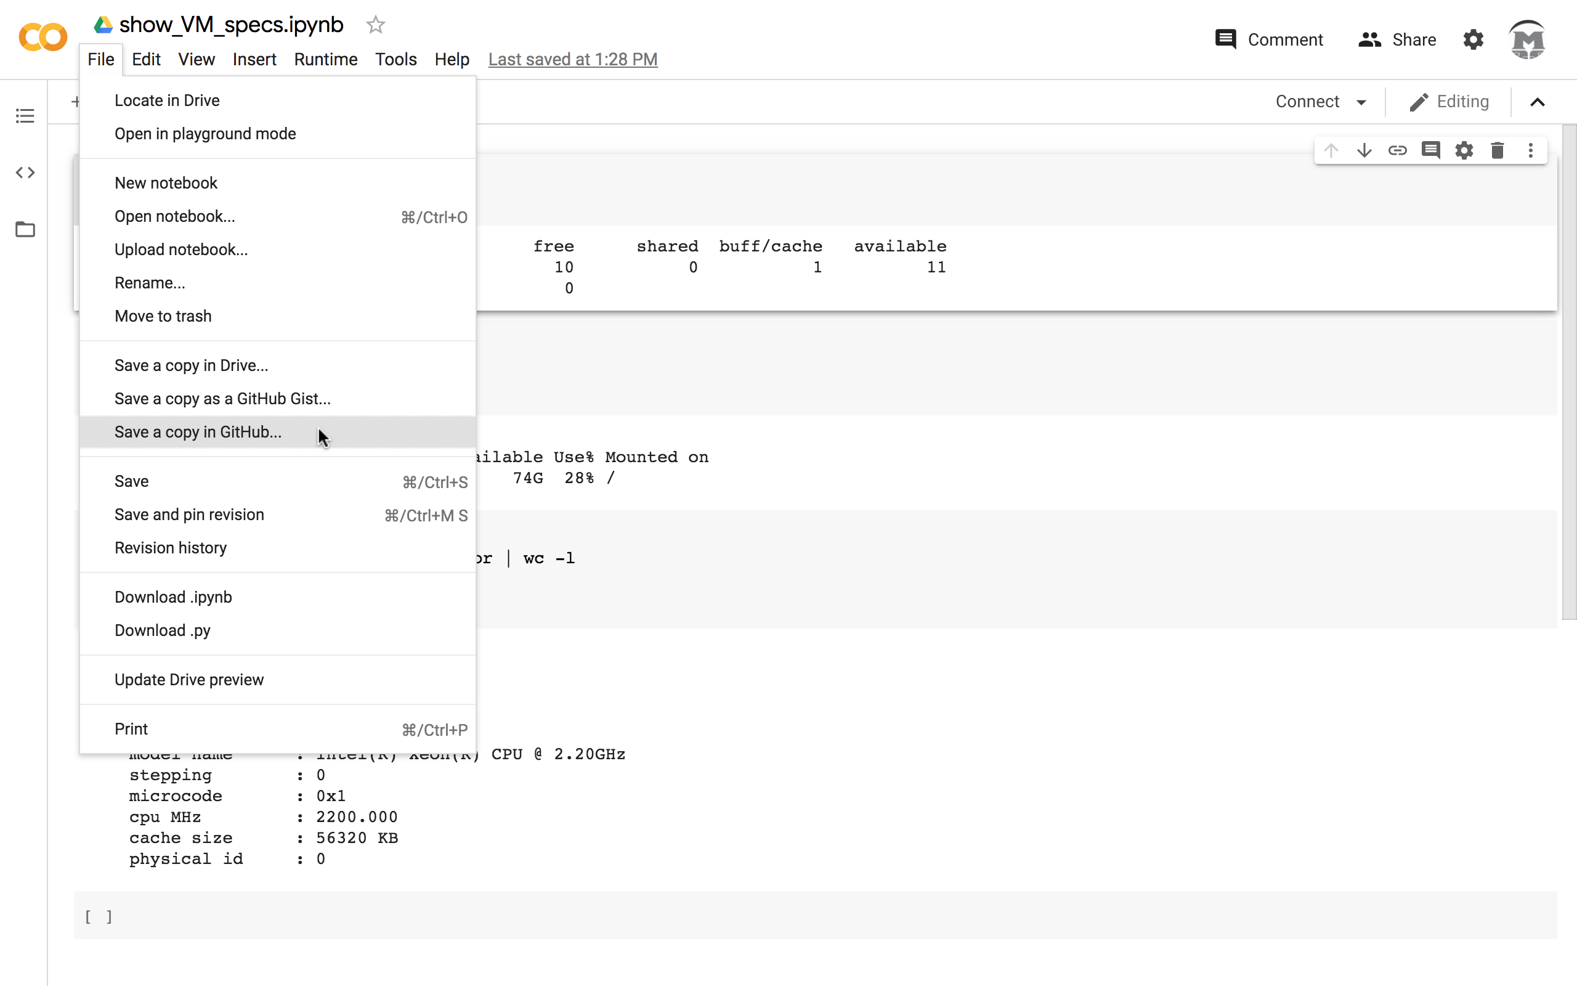Image resolution: width=1577 pixels, height=986 pixels.
Task: Click the empty code cell at bottom
Action: (814, 916)
